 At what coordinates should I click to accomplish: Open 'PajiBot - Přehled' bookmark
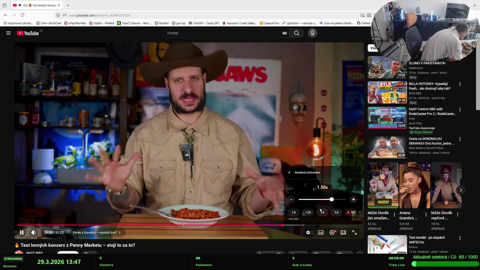102,23
